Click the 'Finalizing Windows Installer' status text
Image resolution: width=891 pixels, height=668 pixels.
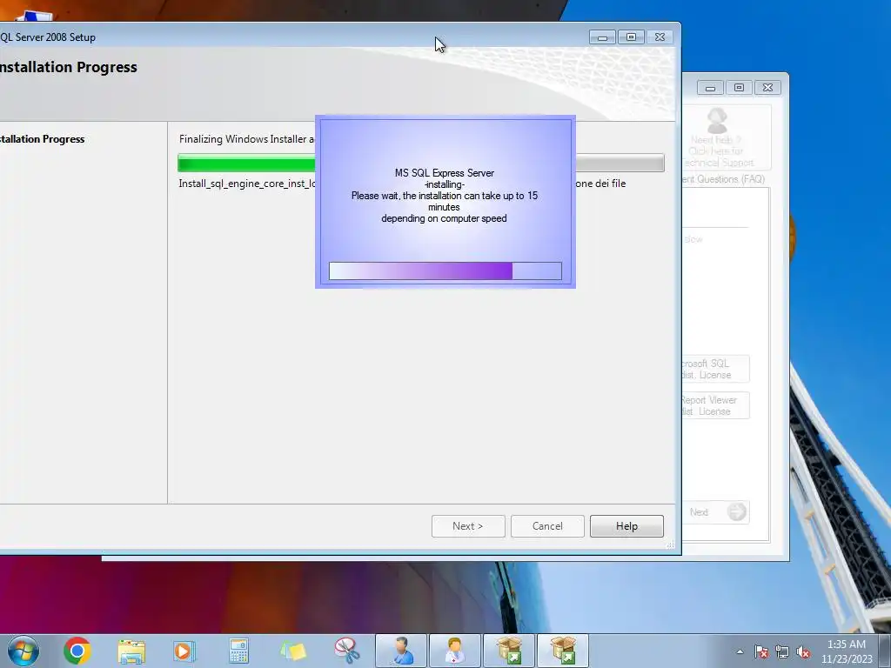pos(246,139)
